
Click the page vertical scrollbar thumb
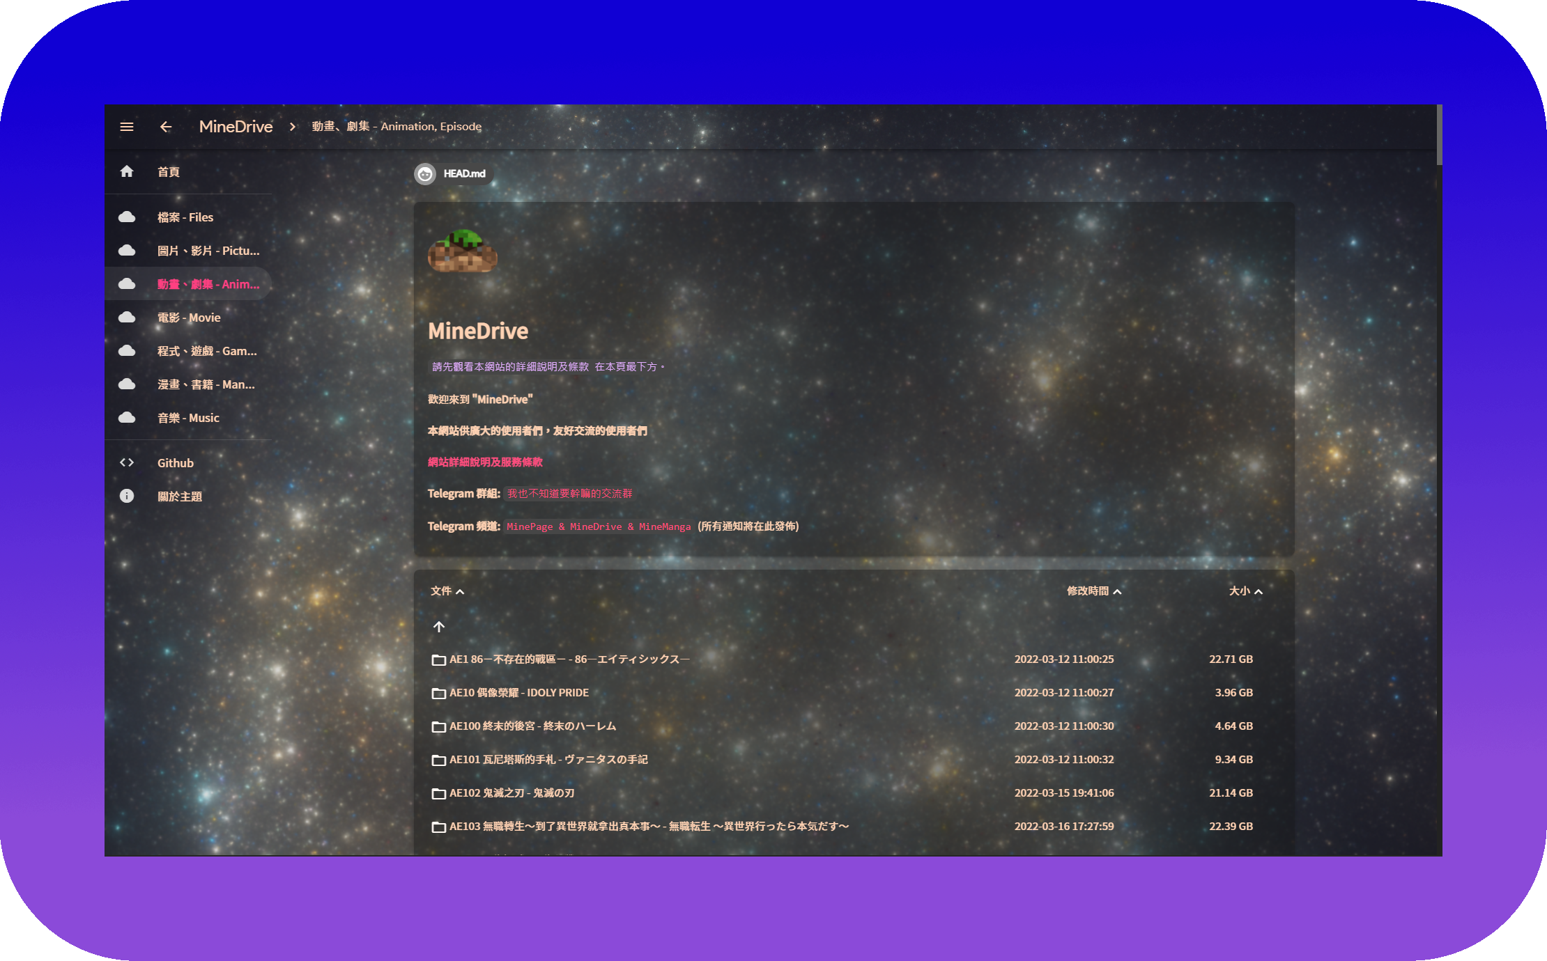tap(1438, 134)
